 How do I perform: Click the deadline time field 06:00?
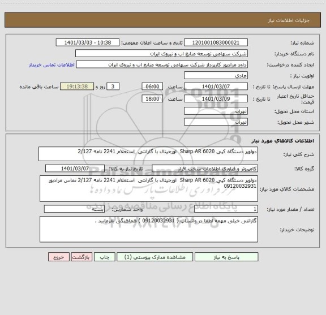pos(152,87)
